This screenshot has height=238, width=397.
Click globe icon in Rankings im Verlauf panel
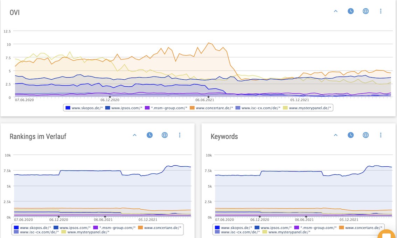pos(165,135)
